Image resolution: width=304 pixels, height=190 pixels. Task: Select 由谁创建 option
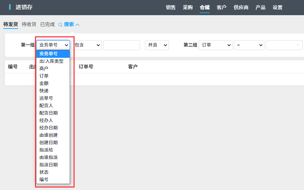(53, 135)
